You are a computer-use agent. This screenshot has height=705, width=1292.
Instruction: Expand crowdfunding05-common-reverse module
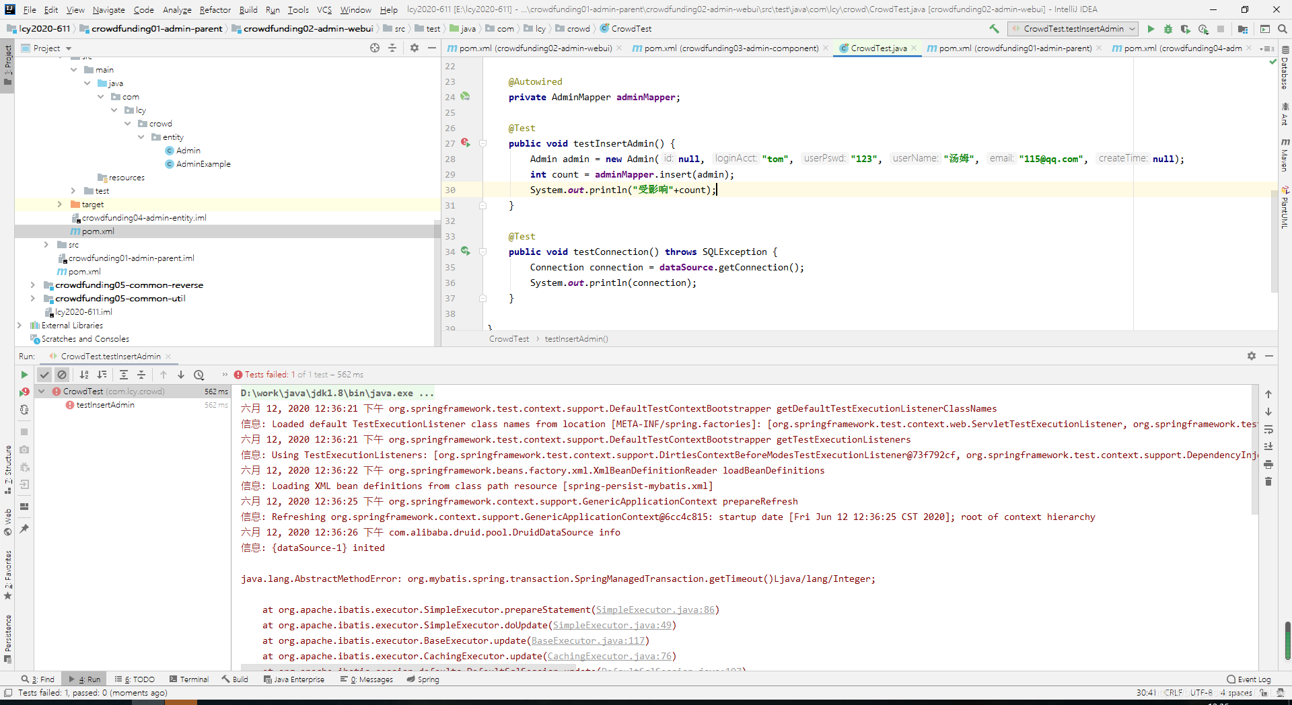click(33, 285)
